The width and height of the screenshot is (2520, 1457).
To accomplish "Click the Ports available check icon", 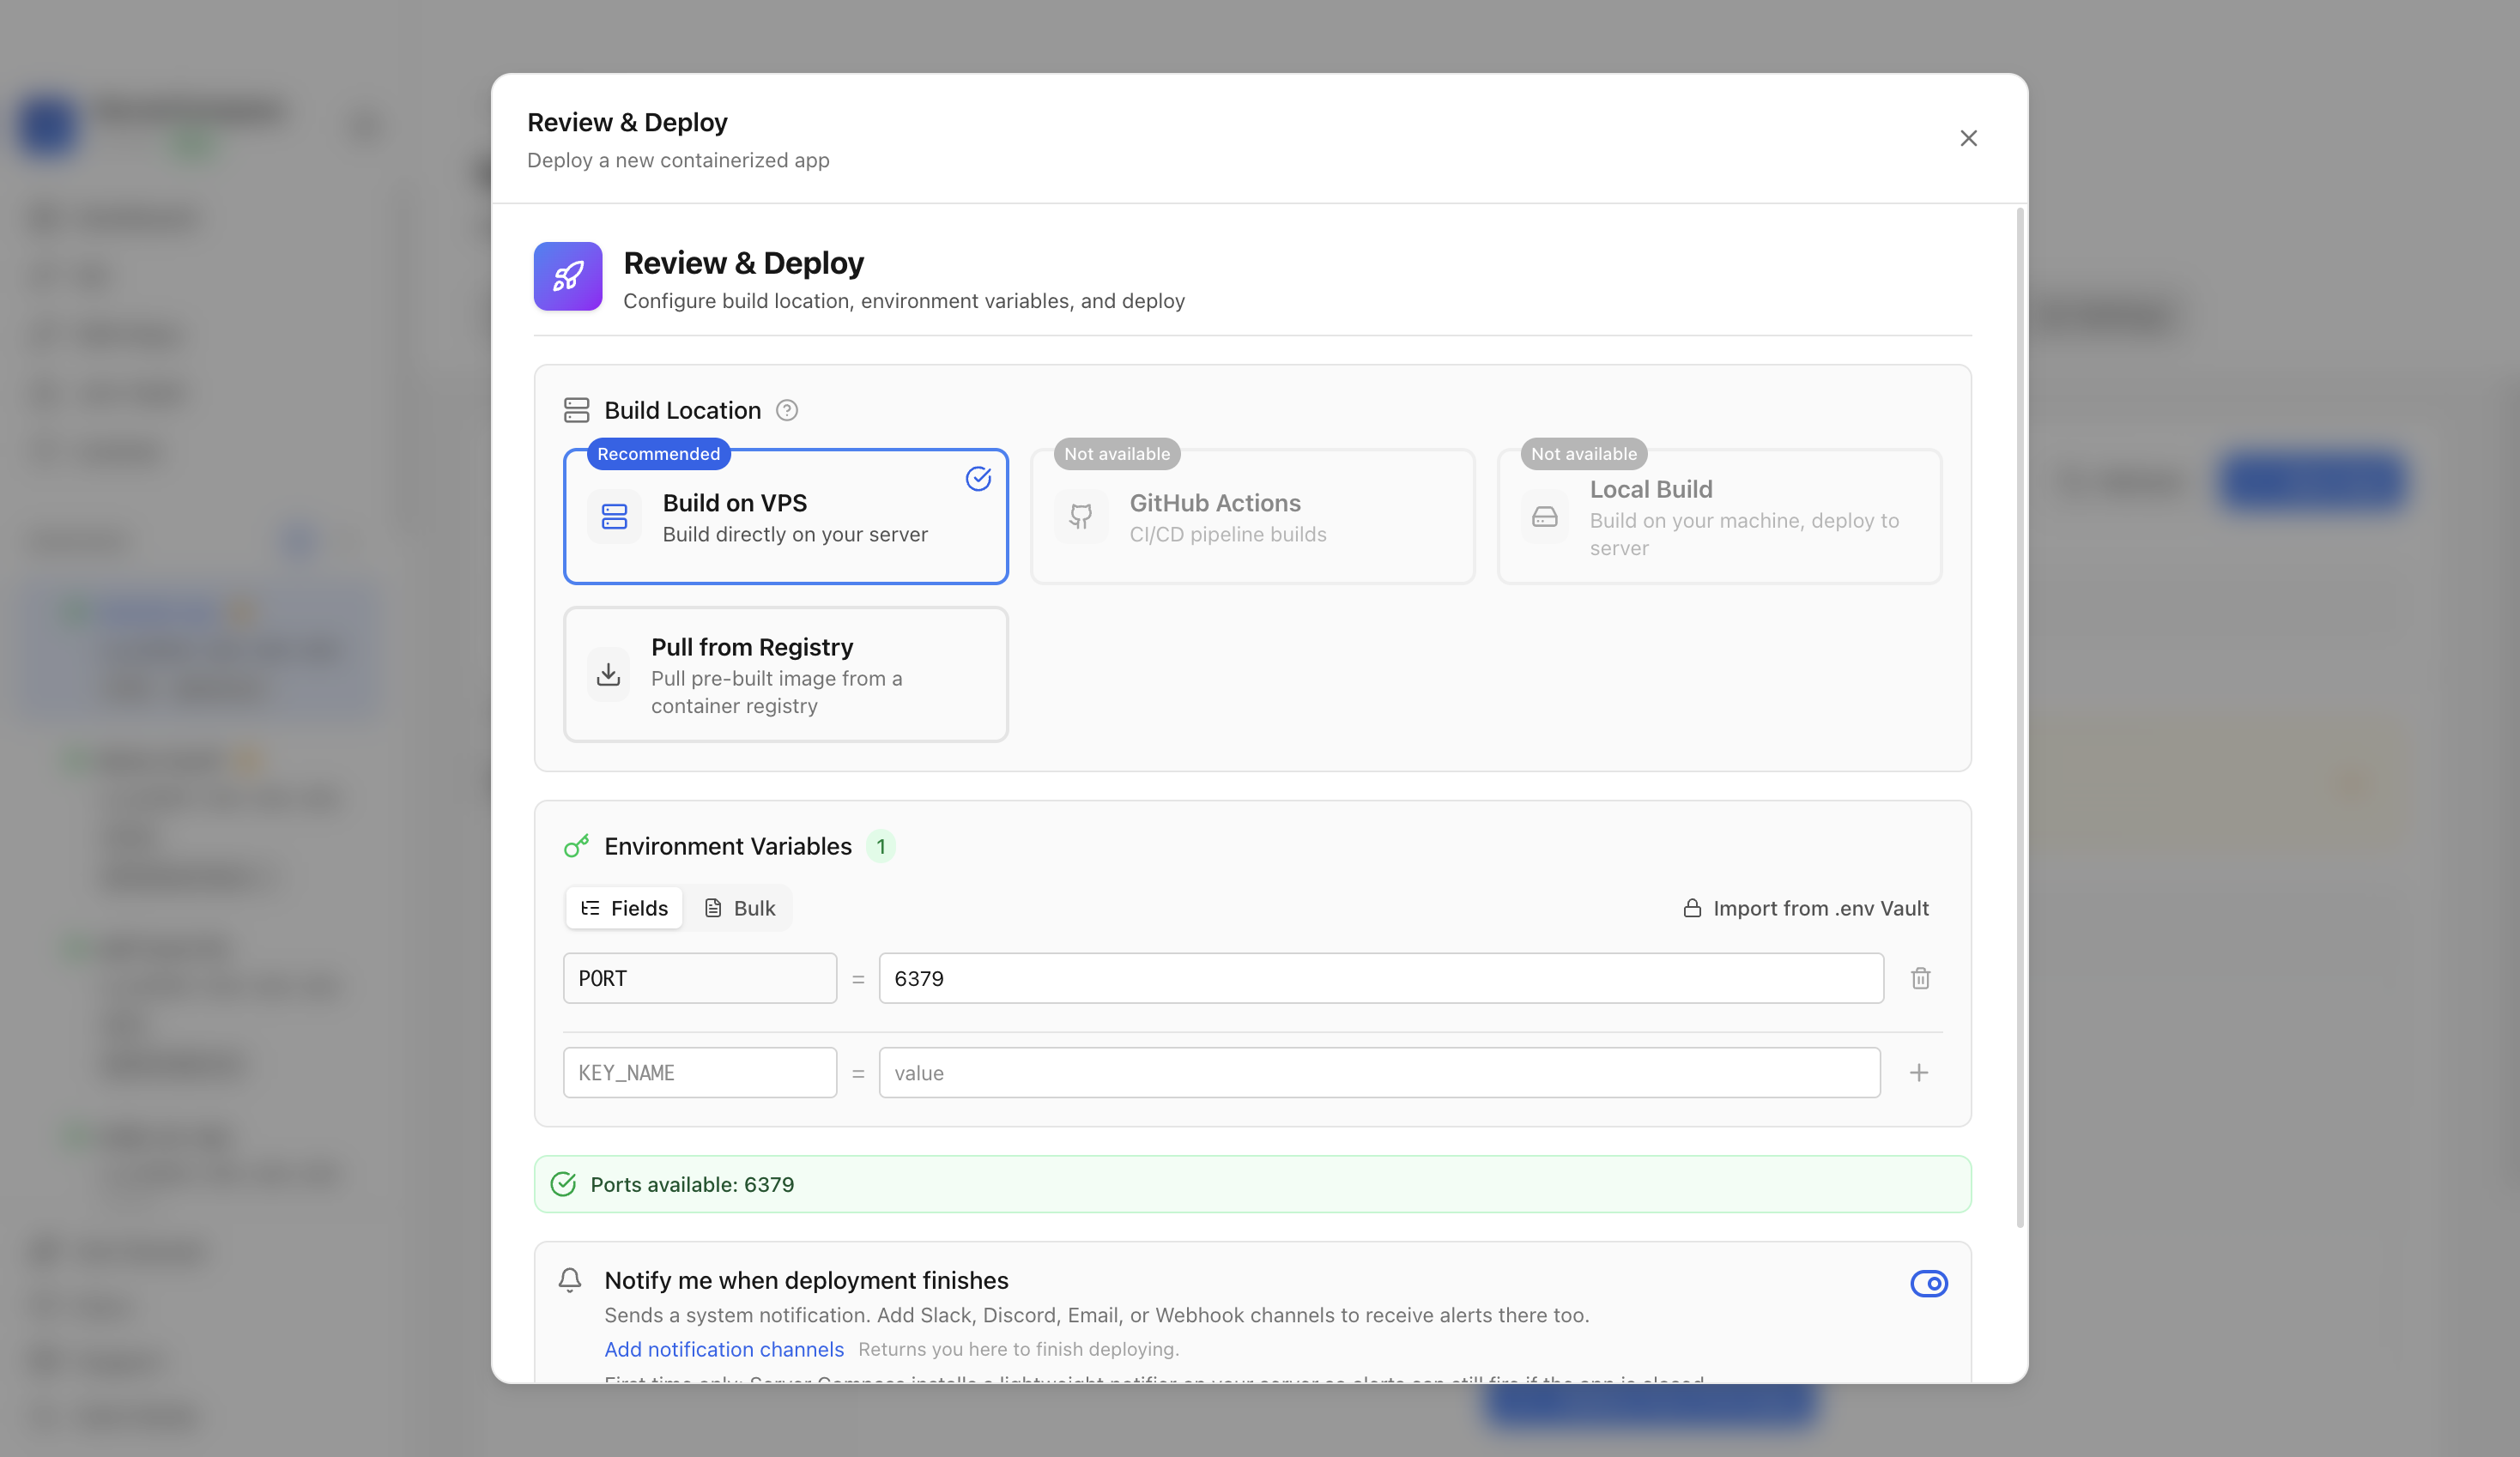I will tap(563, 1184).
